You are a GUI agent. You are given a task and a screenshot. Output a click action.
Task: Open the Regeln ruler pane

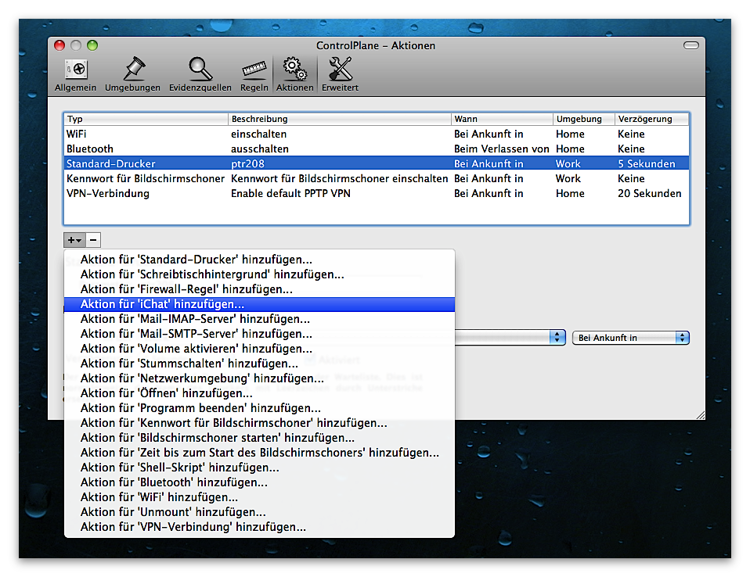[x=254, y=75]
